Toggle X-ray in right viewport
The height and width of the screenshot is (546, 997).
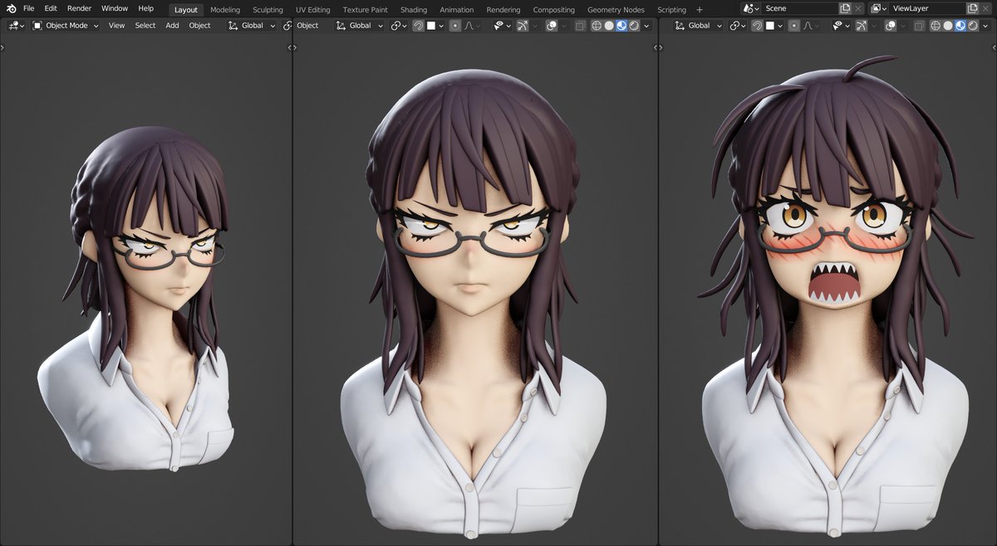click(918, 26)
